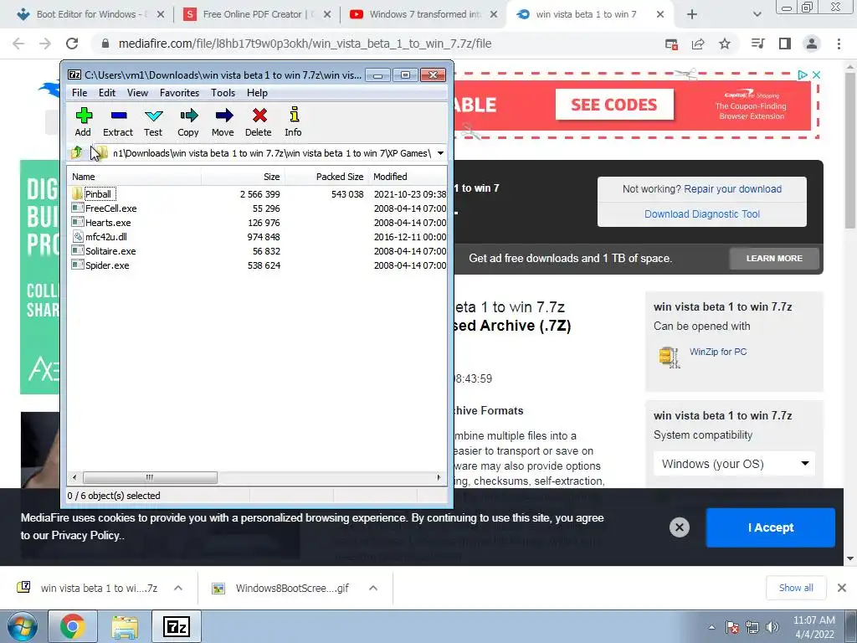Viewport: 857px width, 643px height.
Task: Click SEE CODES ad button
Action: (x=614, y=105)
